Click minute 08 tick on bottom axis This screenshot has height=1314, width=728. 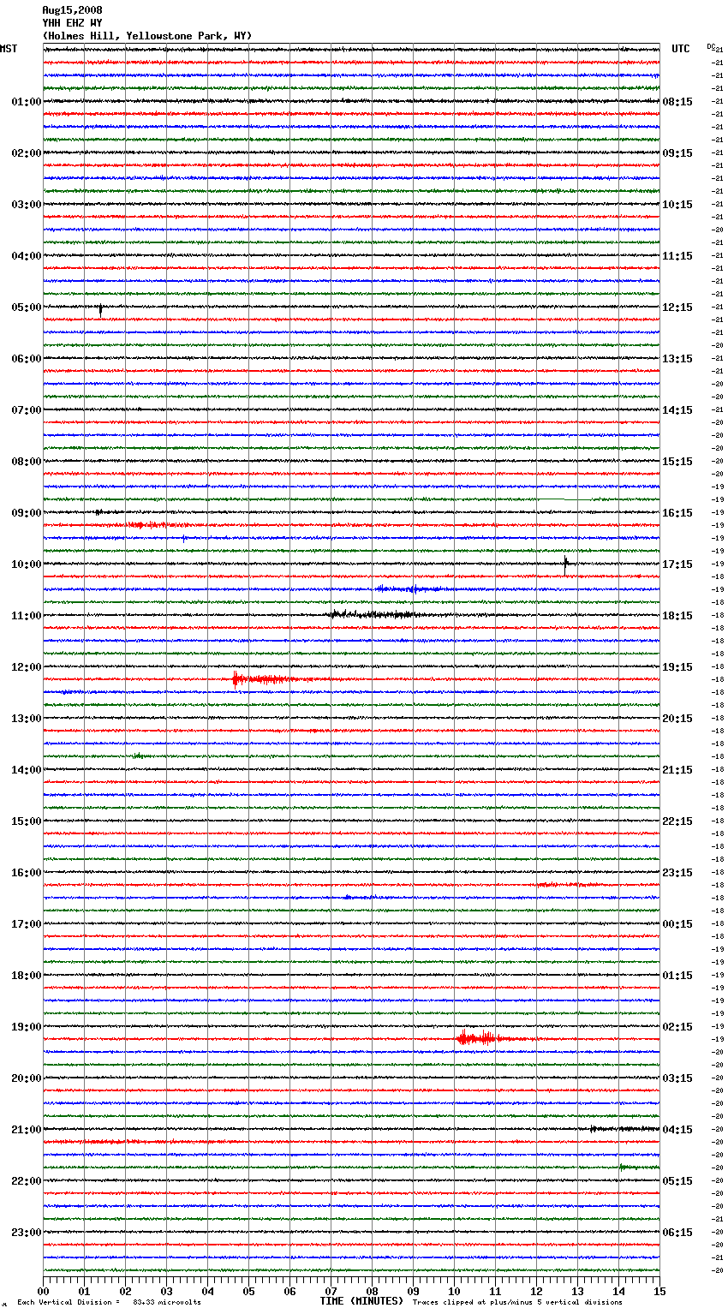[x=372, y=1291]
